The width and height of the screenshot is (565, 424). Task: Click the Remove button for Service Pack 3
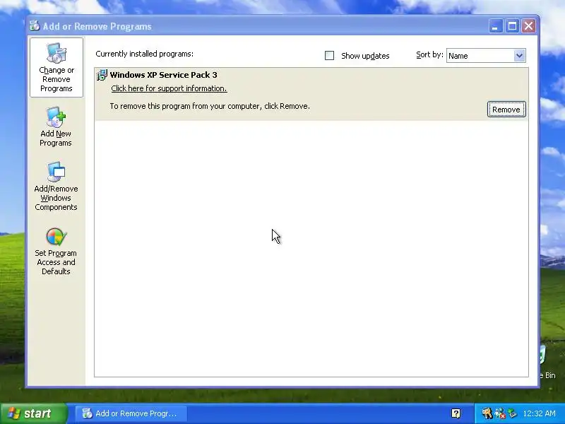(506, 110)
